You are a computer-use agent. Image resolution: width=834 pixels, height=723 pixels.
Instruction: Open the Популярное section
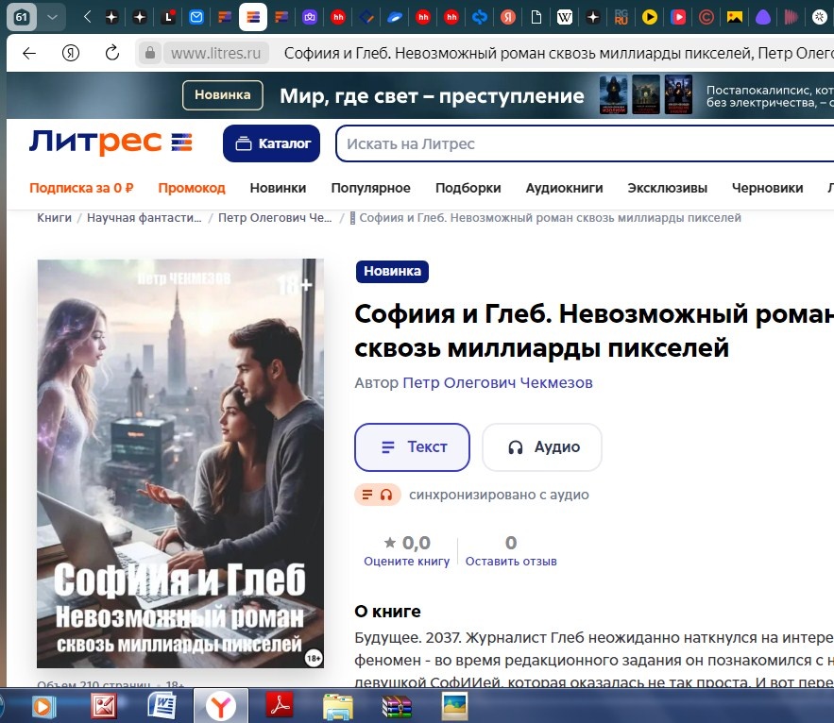click(371, 188)
